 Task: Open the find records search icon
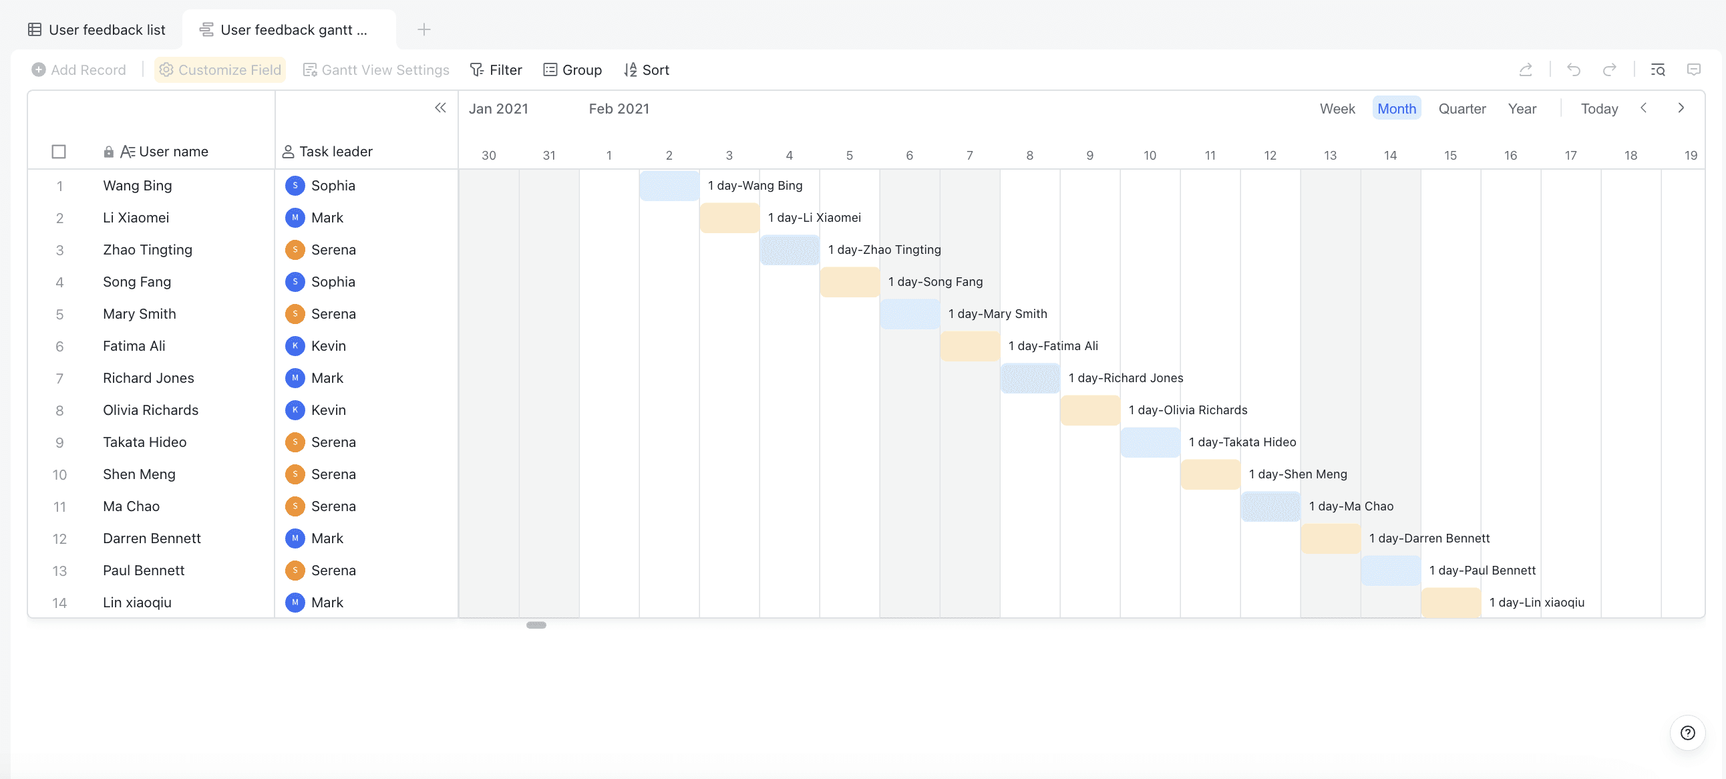click(1658, 69)
